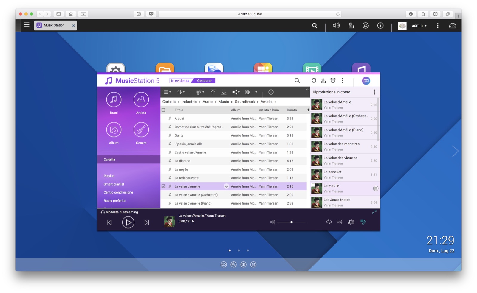Image resolution: width=477 pixels, height=293 pixels.
Task: Open QTS background tasks in top bar
Action: pyautogui.click(x=351, y=26)
